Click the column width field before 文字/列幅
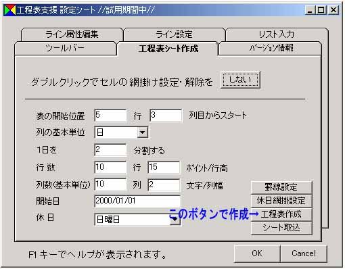 pyautogui.click(x=164, y=185)
